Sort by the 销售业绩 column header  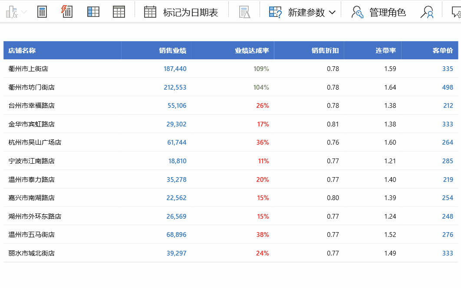173,50
